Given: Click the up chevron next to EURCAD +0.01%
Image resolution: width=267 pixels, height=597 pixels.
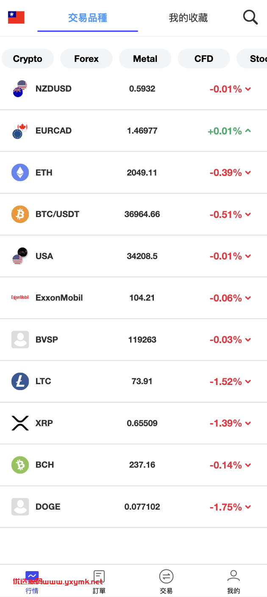Looking at the screenshot, I should 248,131.
